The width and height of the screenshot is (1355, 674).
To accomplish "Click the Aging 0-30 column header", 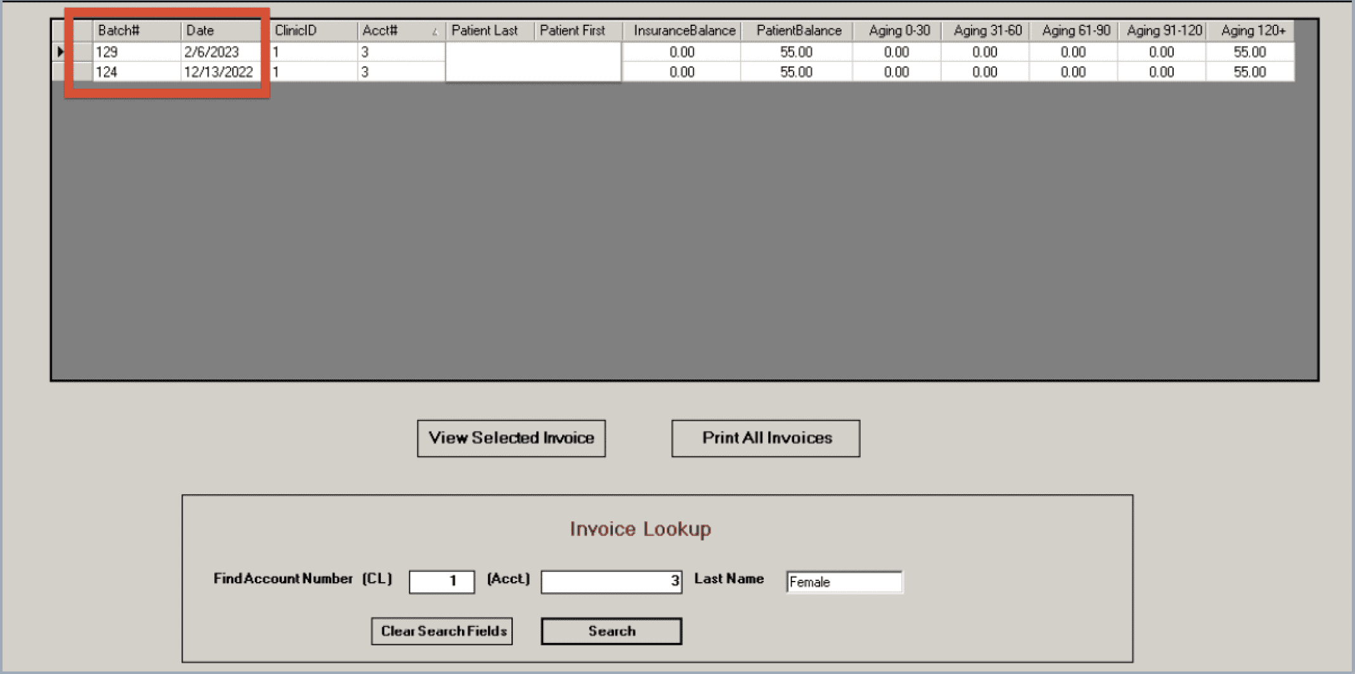I will click(x=899, y=30).
